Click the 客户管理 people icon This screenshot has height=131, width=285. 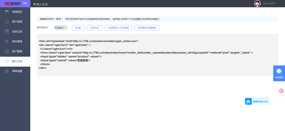click(x=7, y=51)
